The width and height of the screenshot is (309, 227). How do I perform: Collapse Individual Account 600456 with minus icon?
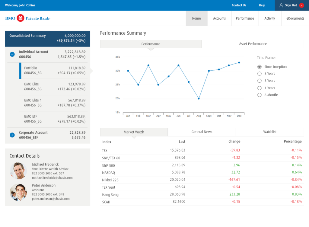(12, 54)
